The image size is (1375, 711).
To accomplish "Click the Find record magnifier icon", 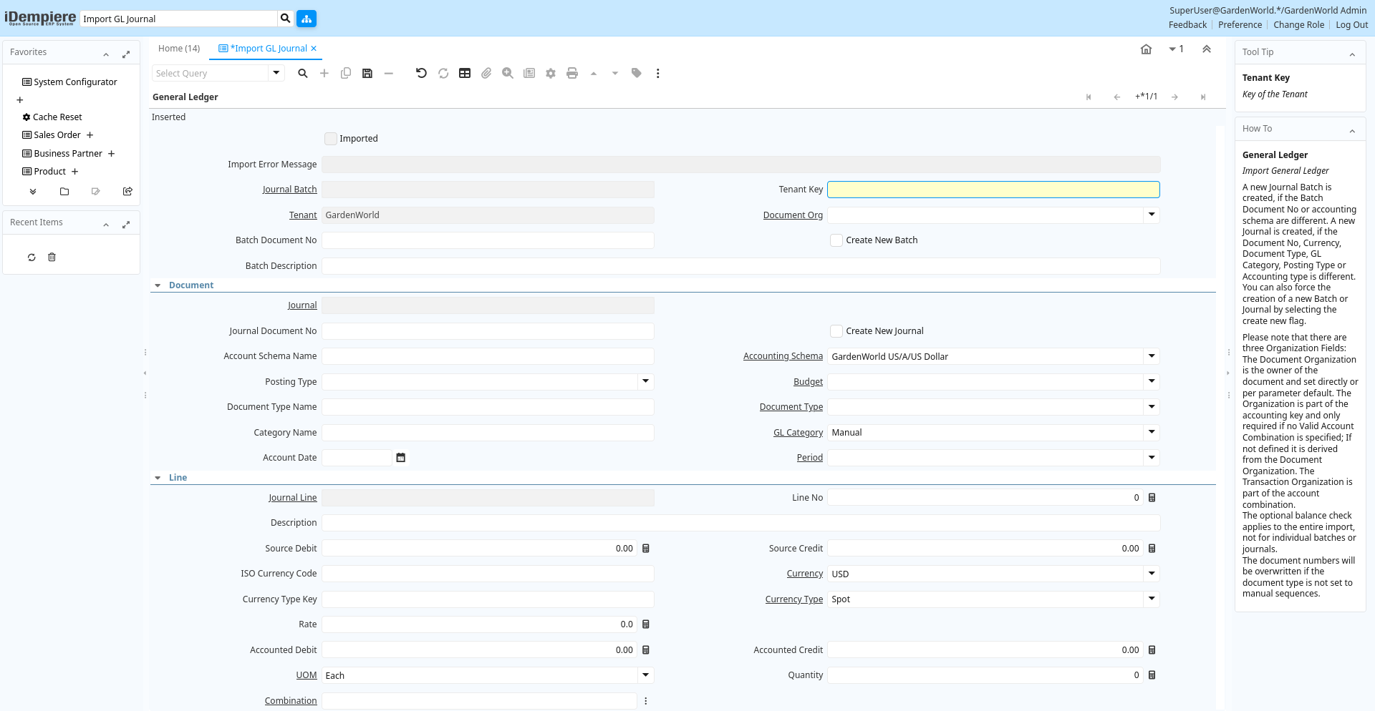I will click(303, 73).
